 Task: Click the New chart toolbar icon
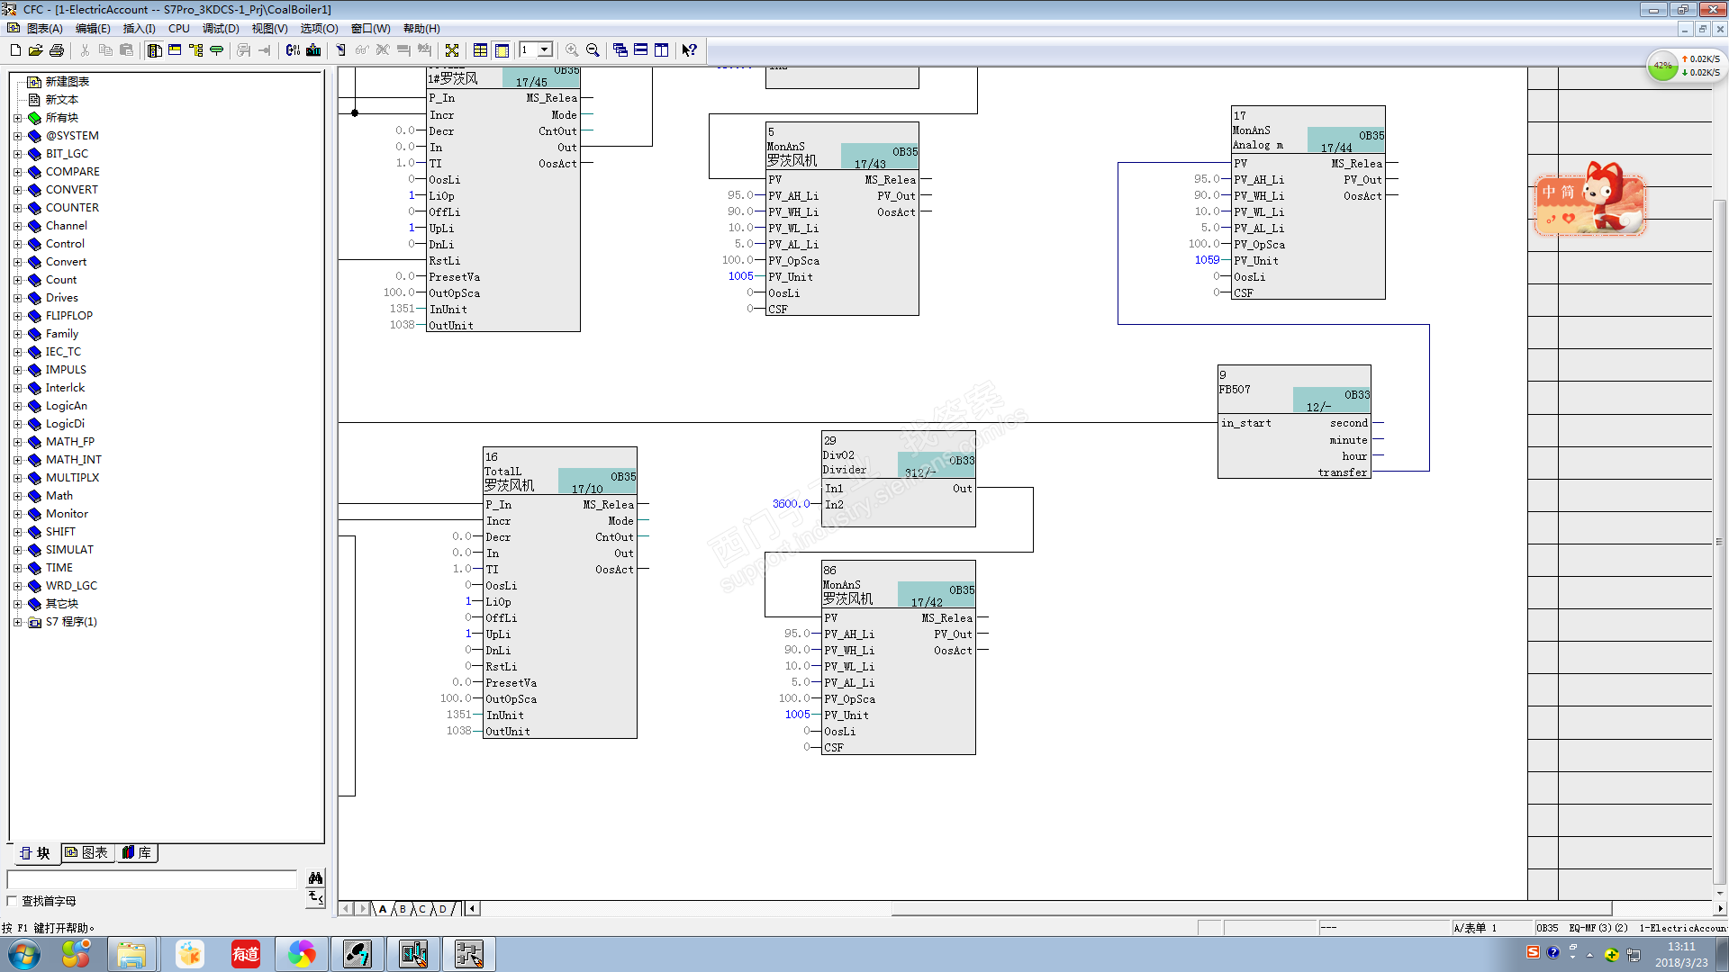[15, 50]
